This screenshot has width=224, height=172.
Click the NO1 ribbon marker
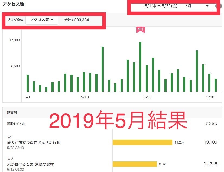click(140, 30)
